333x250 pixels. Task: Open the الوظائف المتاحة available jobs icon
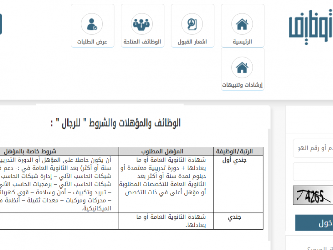(142, 25)
